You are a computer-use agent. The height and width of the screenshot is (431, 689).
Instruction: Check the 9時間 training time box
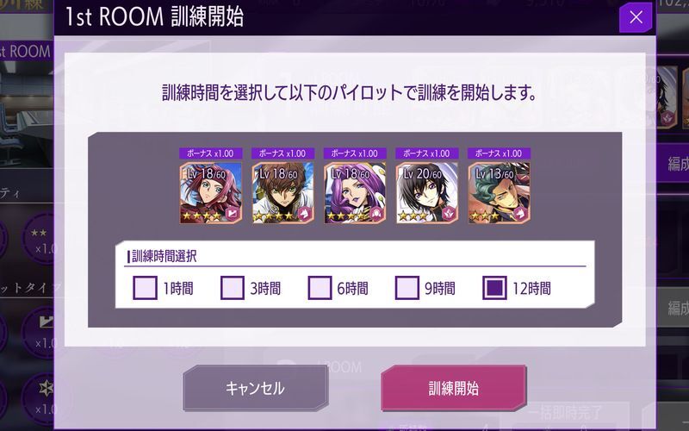pyautogui.click(x=407, y=288)
